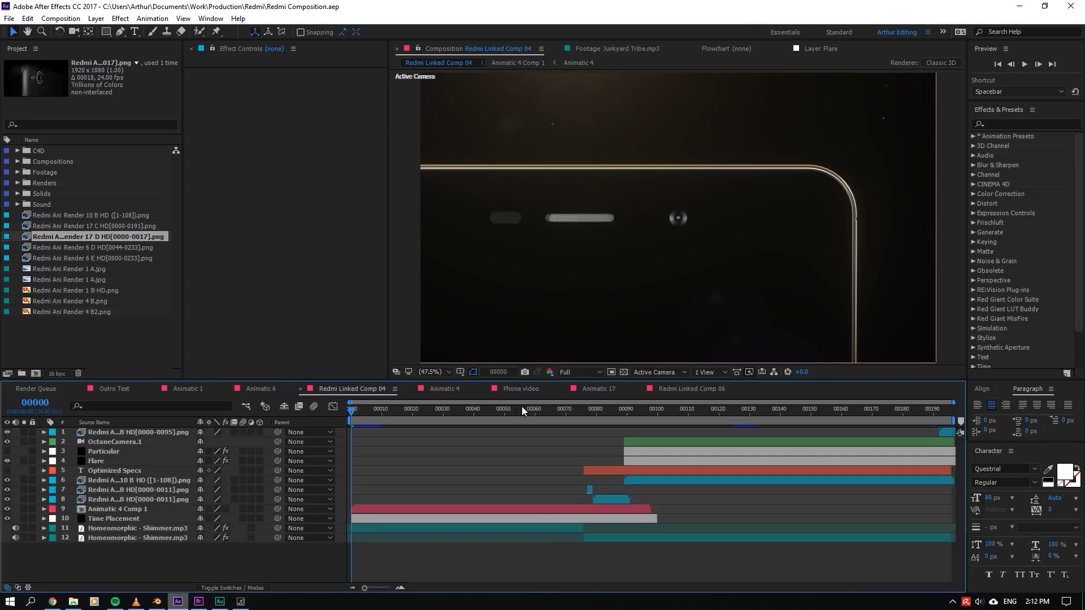The image size is (1085, 610).
Task: Select the Pen tool
Action: [120, 32]
